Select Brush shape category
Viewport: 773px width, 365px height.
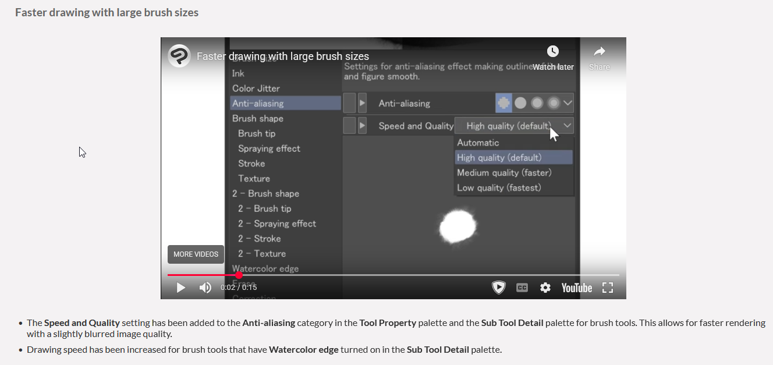point(258,118)
